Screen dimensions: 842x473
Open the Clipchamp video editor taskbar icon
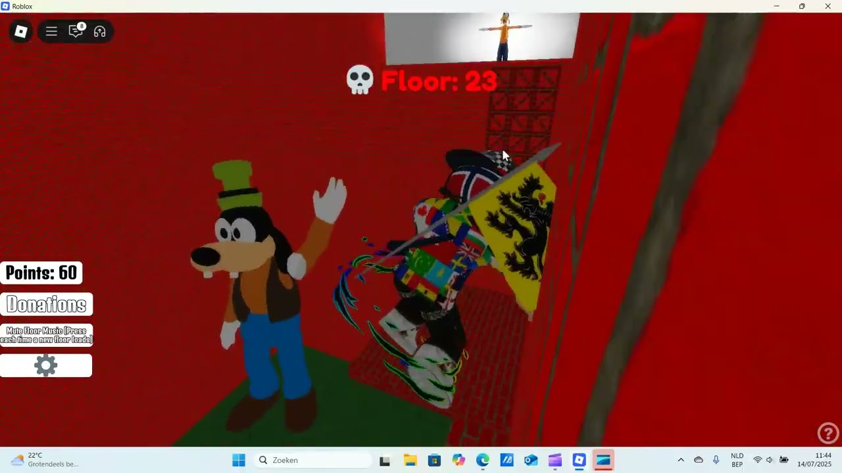[555, 461]
